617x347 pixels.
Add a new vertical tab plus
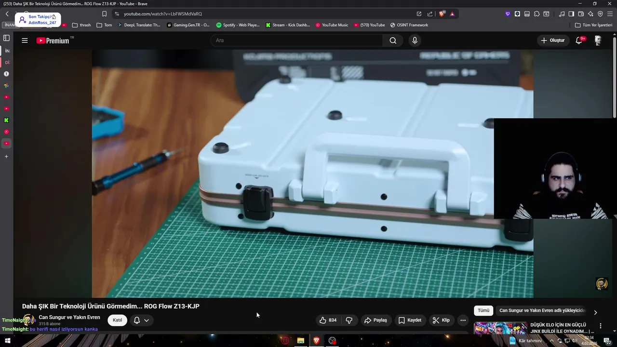click(x=6, y=157)
